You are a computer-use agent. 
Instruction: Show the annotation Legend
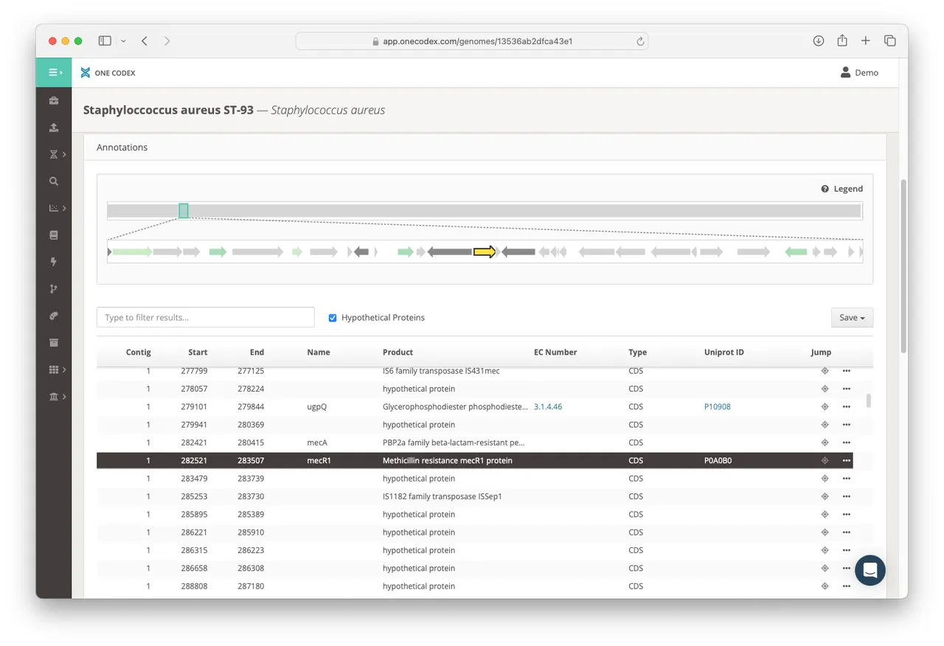(841, 189)
